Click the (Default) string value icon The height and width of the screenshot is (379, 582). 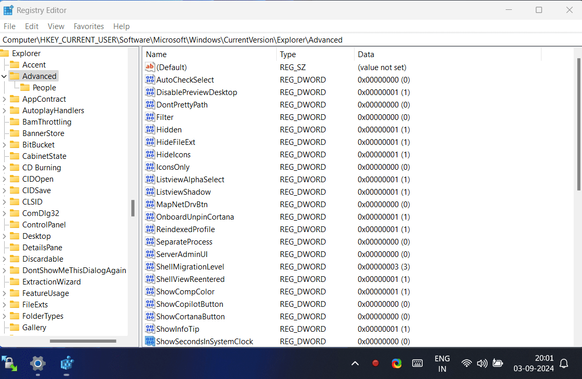(150, 67)
